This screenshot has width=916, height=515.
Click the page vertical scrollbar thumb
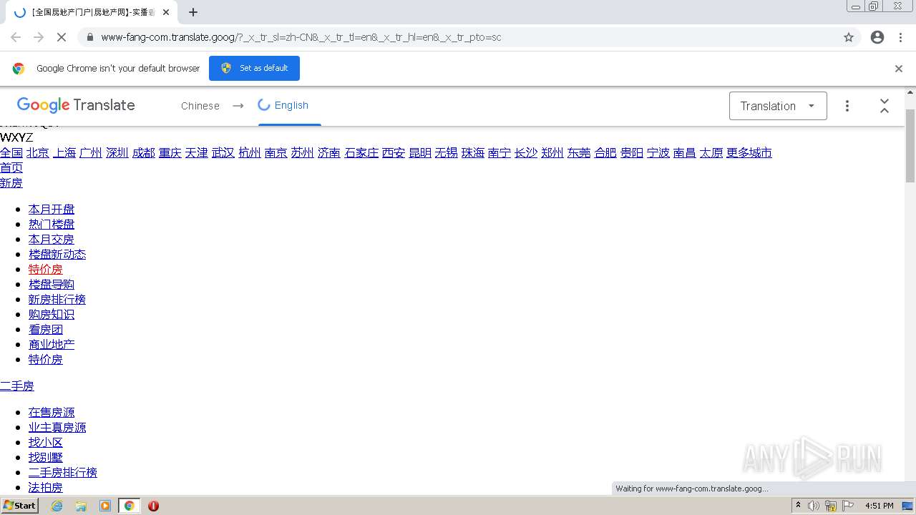910,146
